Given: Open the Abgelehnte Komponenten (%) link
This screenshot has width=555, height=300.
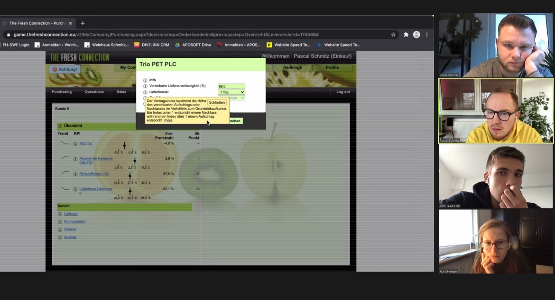Looking at the screenshot, I should click(x=96, y=161).
